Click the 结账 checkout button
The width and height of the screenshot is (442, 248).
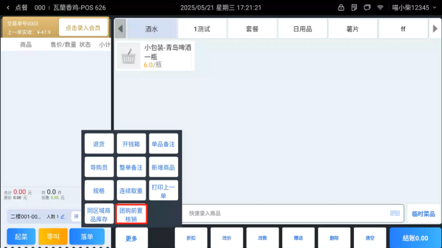[x=415, y=238]
